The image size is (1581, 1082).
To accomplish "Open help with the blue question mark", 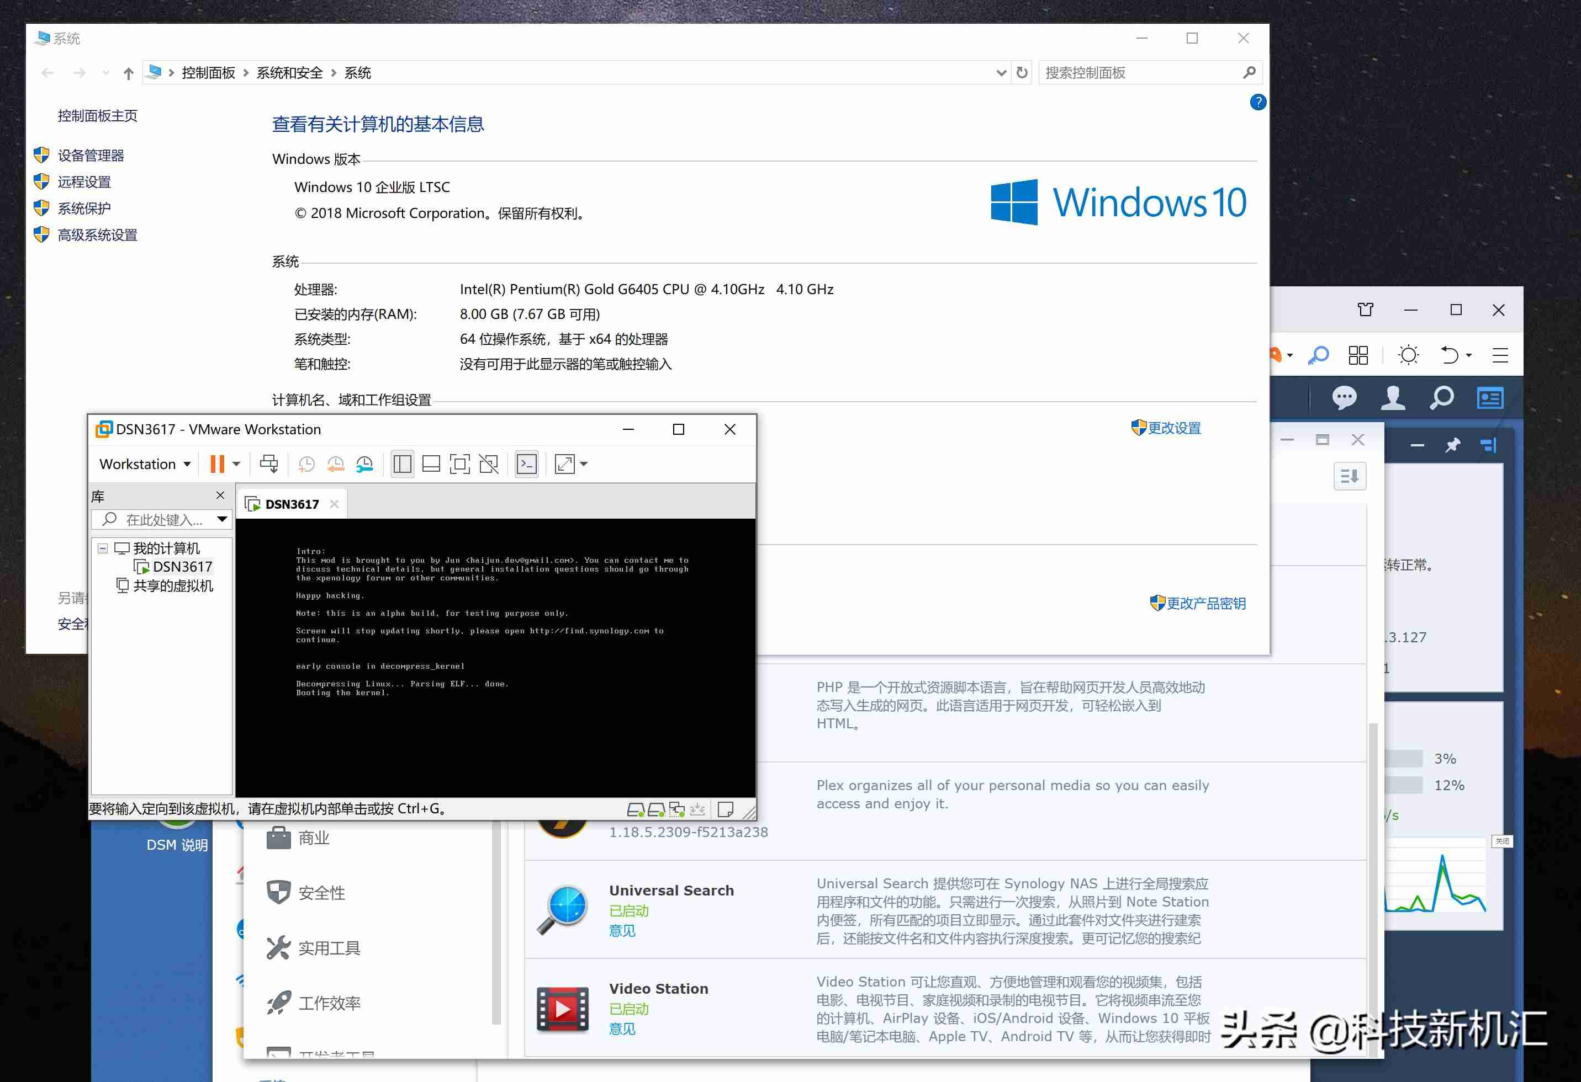I will [1258, 103].
